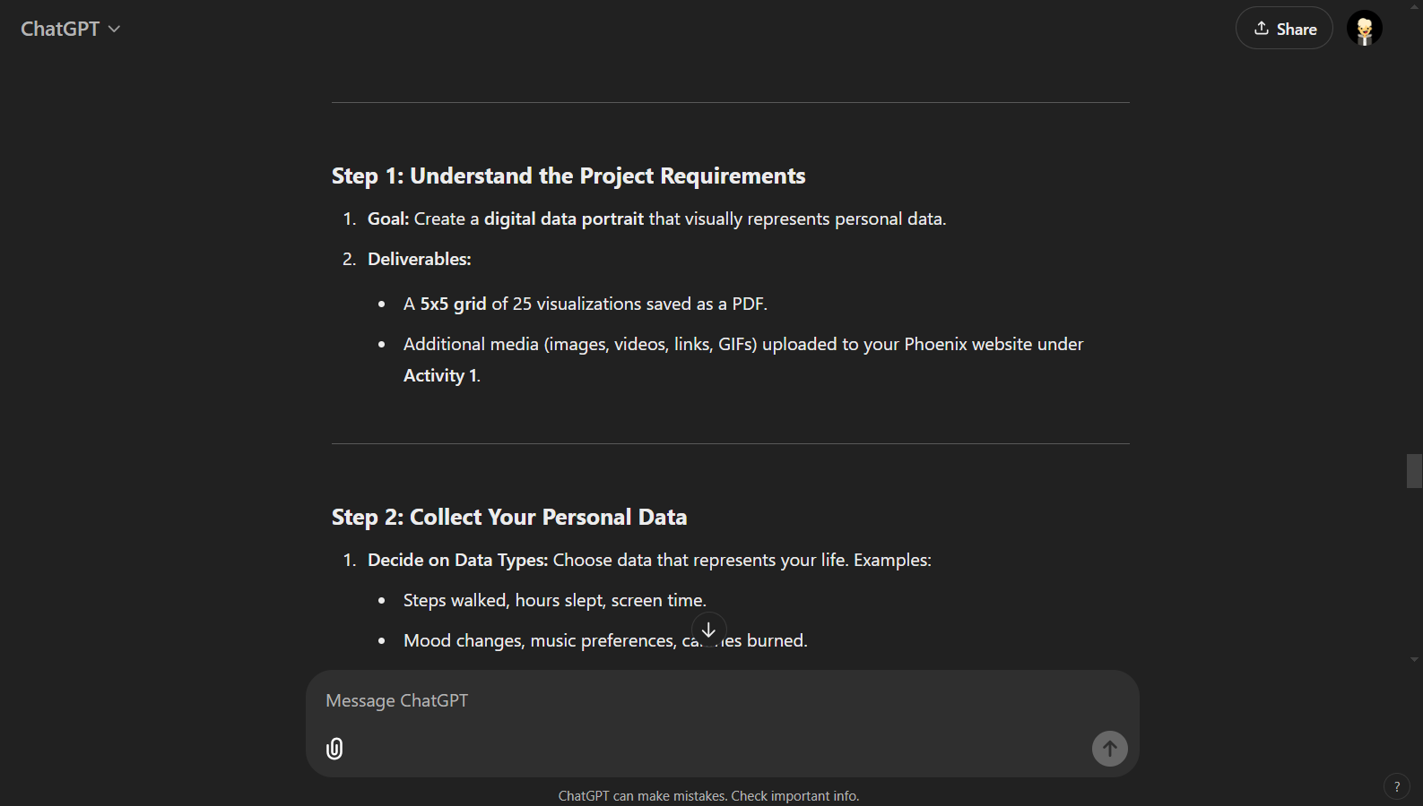Click the vertical scrollbar thumb
This screenshot has width=1423, height=806.
click(1414, 471)
